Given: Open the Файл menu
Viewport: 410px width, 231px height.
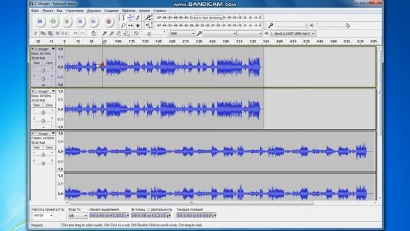Looking at the screenshot, I should tap(35, 11).
